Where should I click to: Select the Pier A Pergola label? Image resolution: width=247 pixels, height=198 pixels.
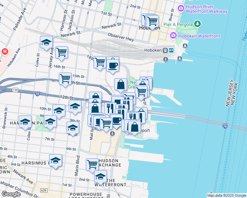pyautogui.click(x=178, y=24)
